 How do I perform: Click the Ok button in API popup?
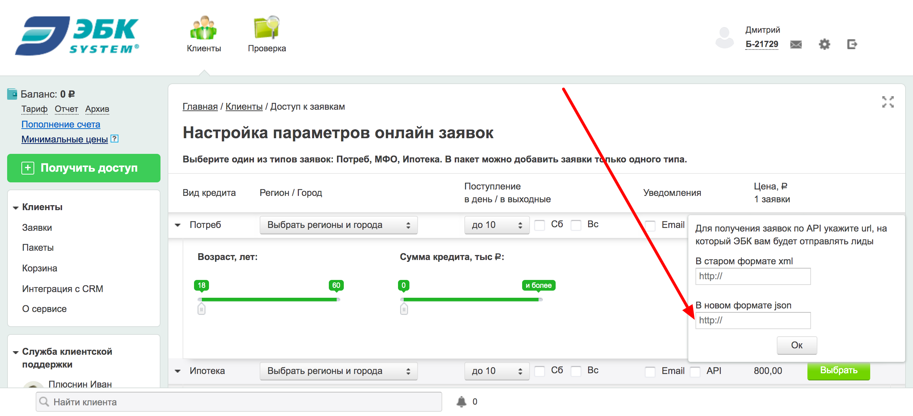click(797, 345)
